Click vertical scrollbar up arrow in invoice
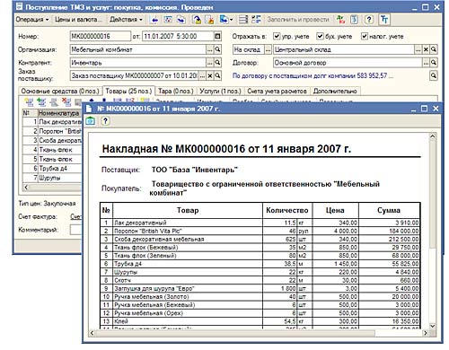The height and width of the screenshot is (350, 449). [x=433, y=136]
